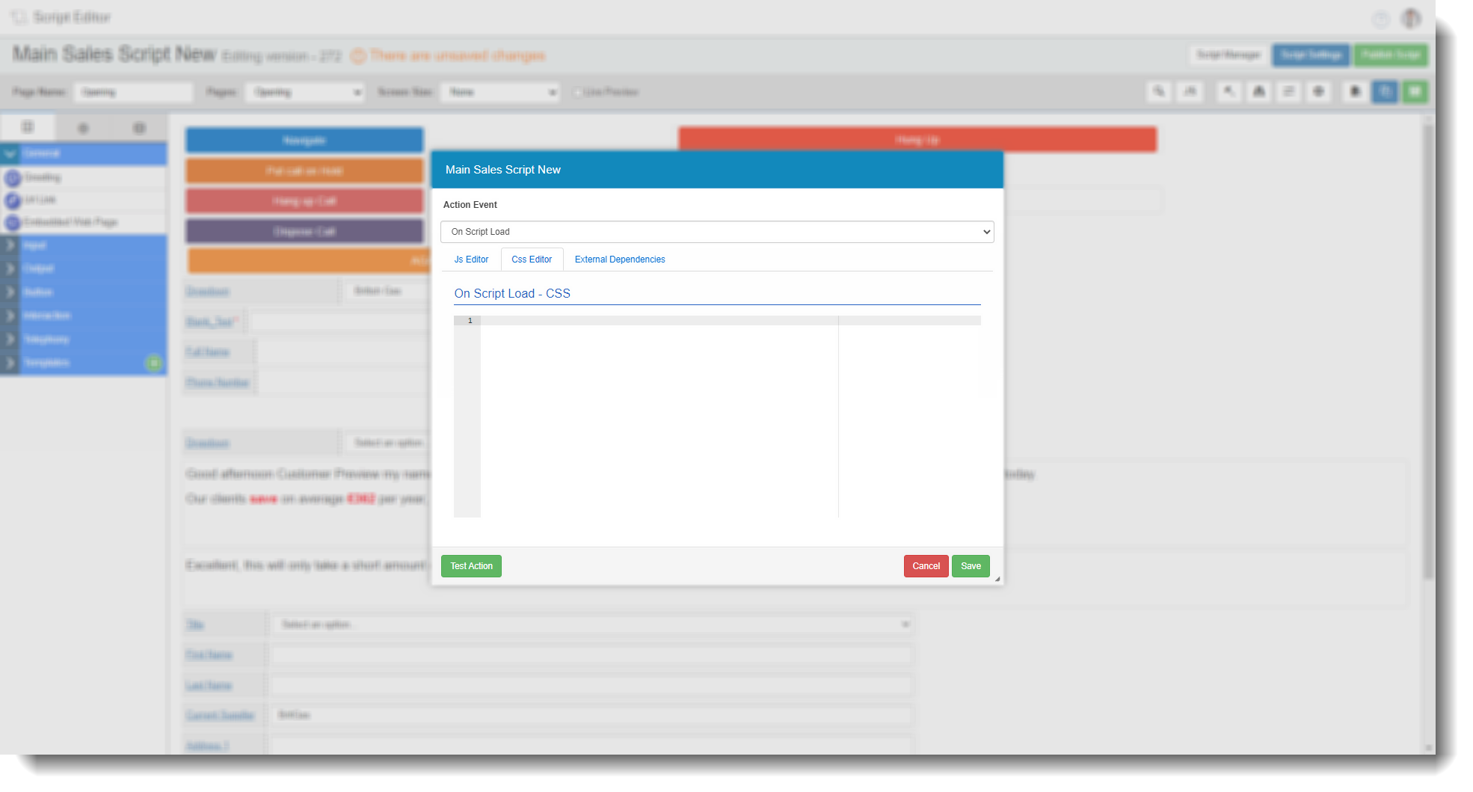This screenshot has width=1473, height=792.
Task: Click the blue highlighted toolbar icon
Action: (1385, 92)
